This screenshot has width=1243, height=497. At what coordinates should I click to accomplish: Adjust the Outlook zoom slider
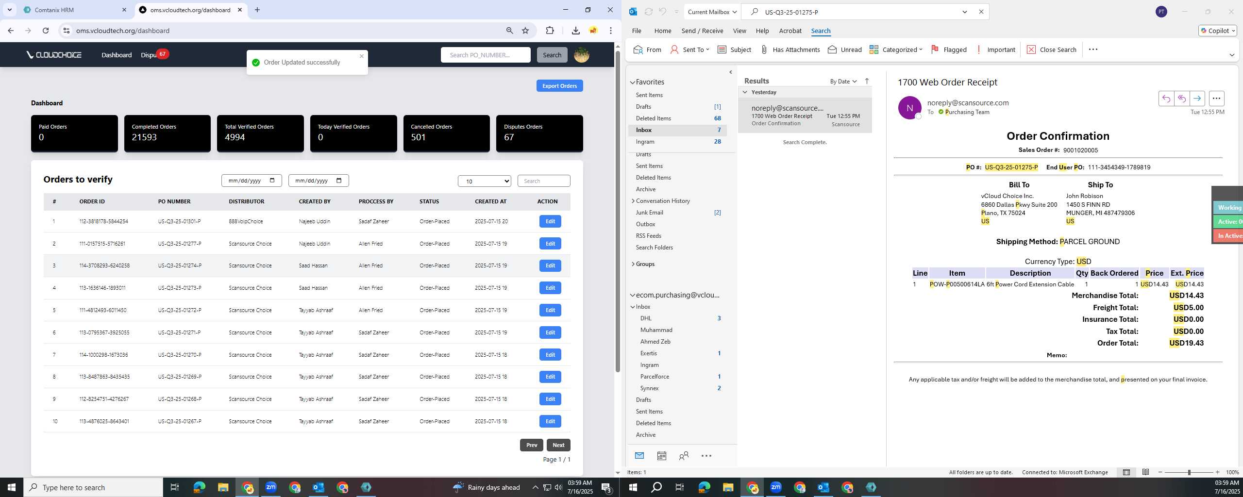pos(1189,472)
